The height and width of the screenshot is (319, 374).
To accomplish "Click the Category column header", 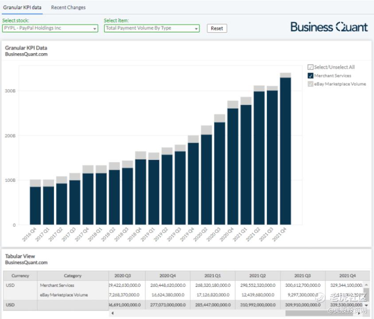I will point(73,276).
